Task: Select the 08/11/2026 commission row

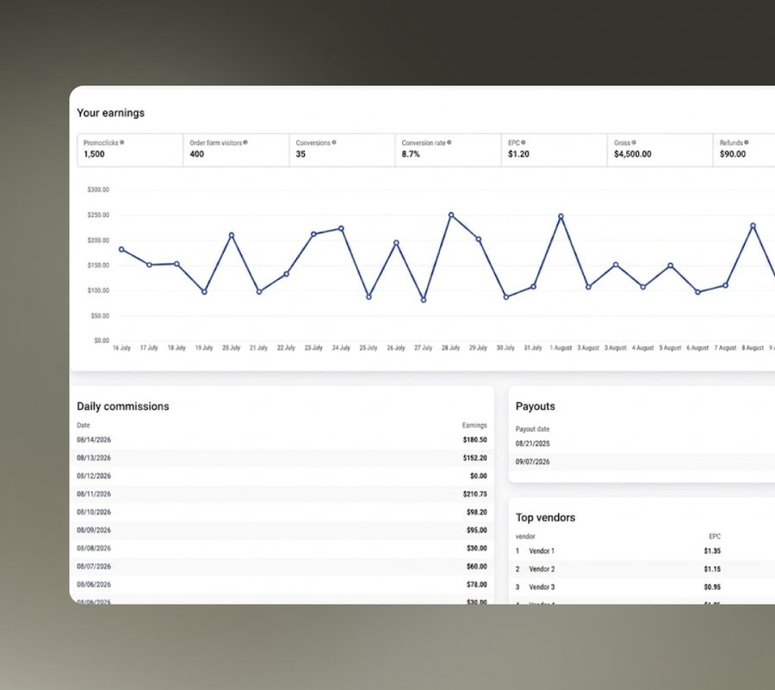Action: click(282, 494)
